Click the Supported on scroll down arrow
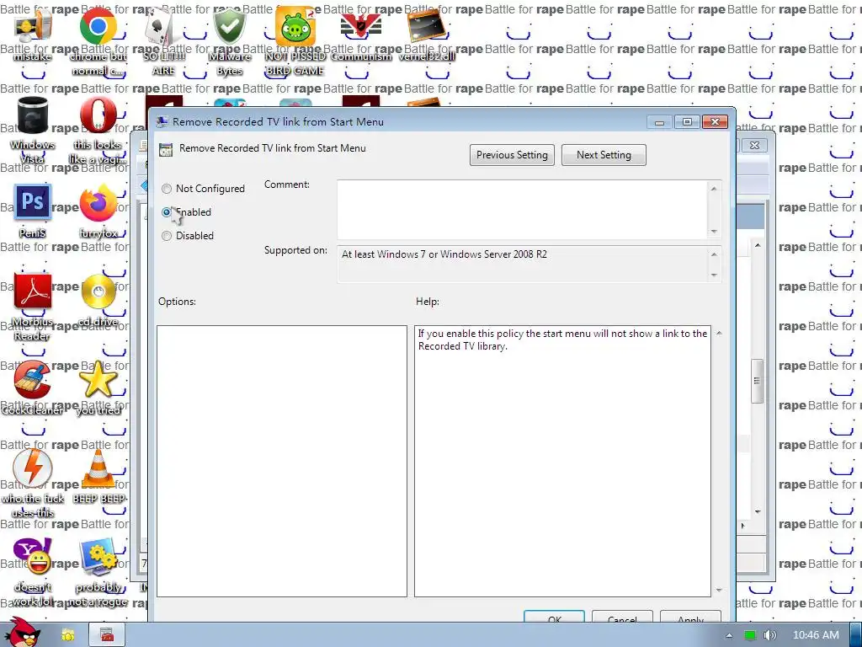Screen dimensions: 862x647 [x=714, y=275]
